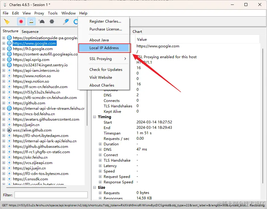The width and height of the screenshot is (267, 209).
Task: Expand the Requests row under Size
Action: click(100, 193)
